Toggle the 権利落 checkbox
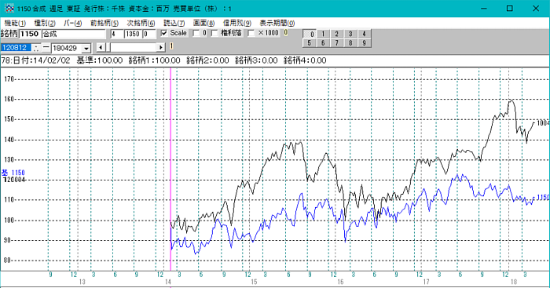 pos(214,33)
